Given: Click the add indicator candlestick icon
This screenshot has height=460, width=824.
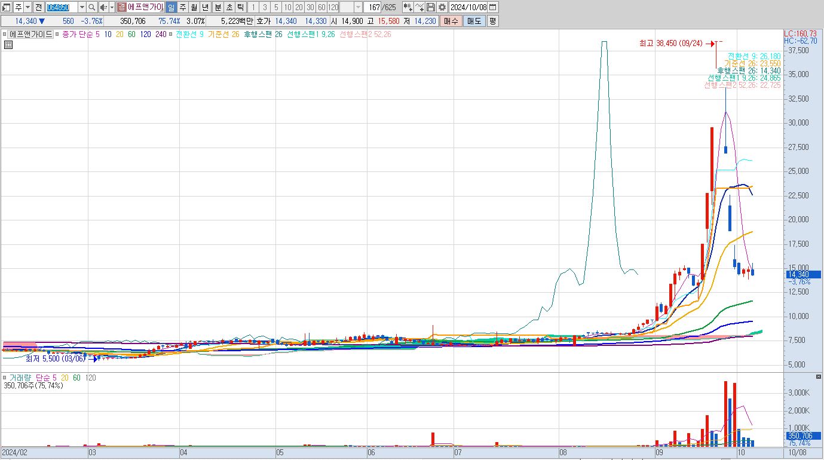Looking at the screenshot, I should [x=408, y=7].
